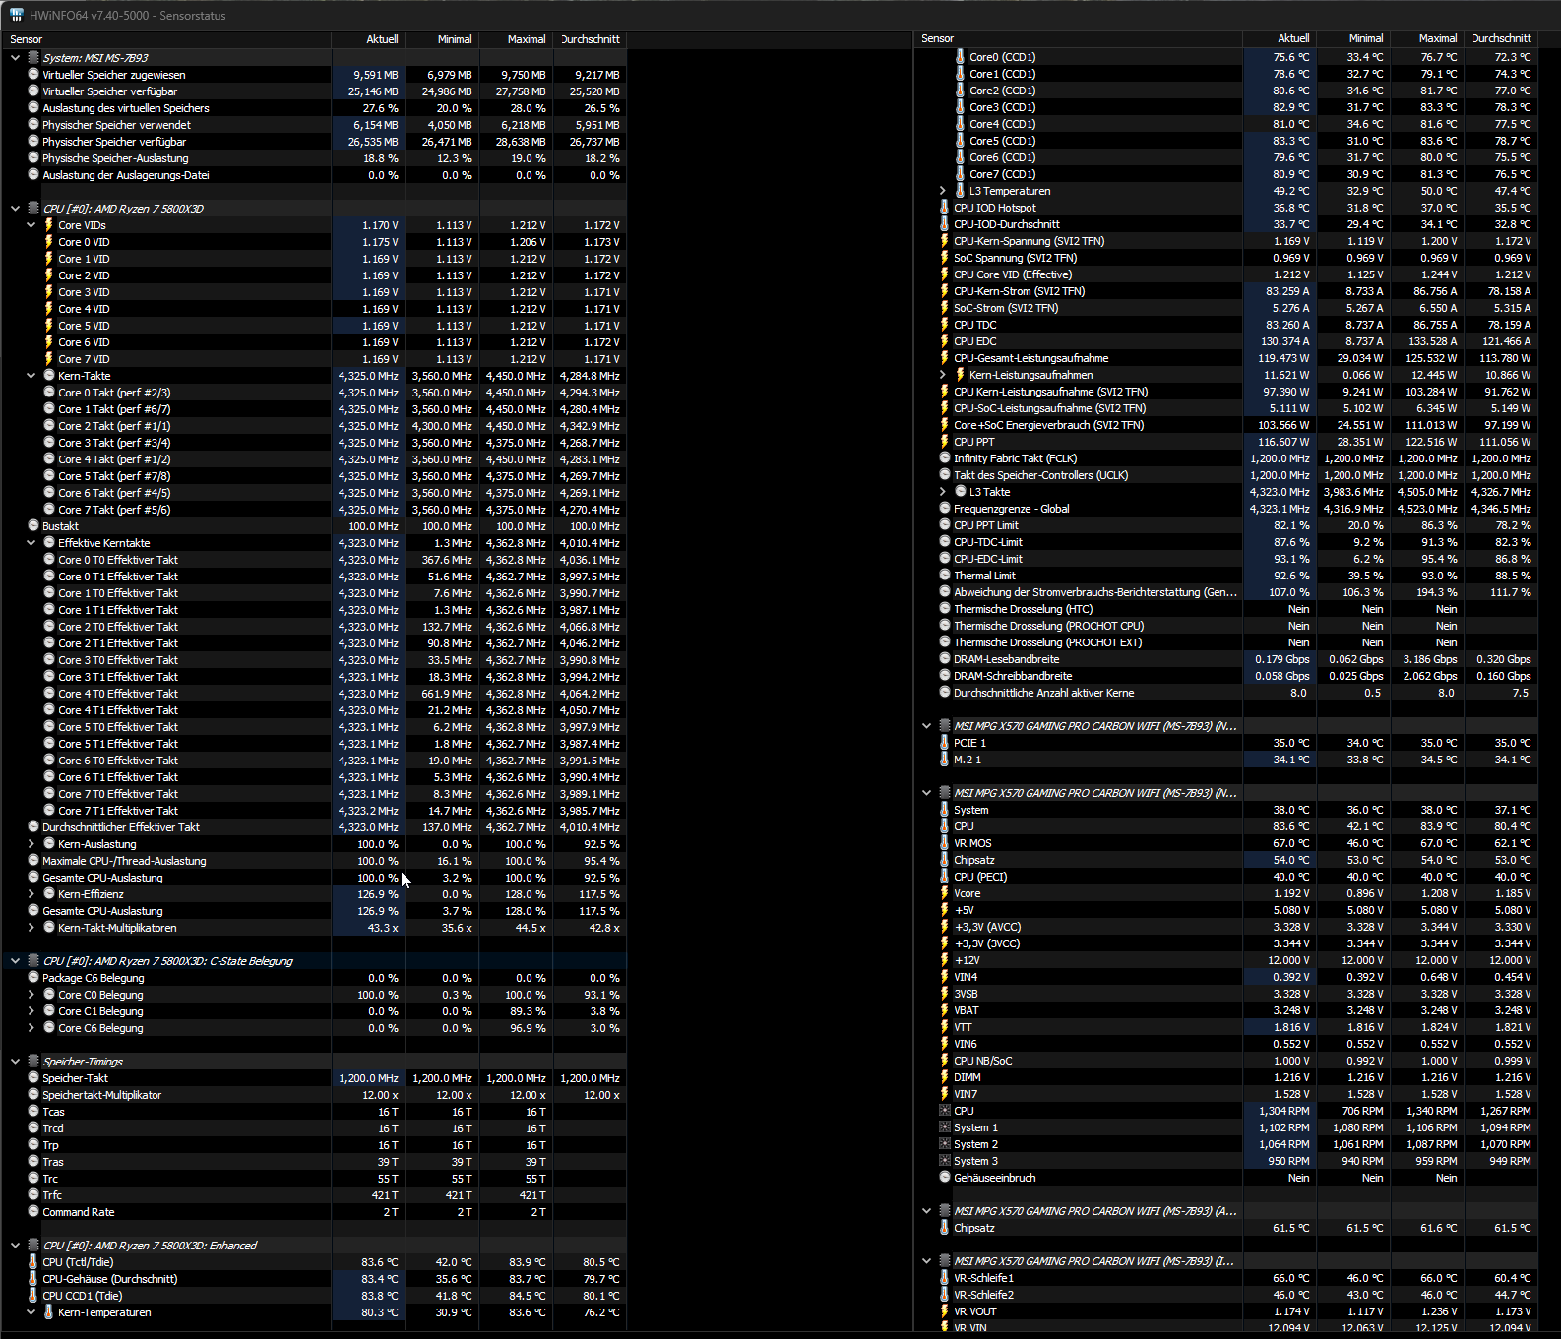Collapse the Core VIDs subtree

pyautogui.click(x=31, y=225)
